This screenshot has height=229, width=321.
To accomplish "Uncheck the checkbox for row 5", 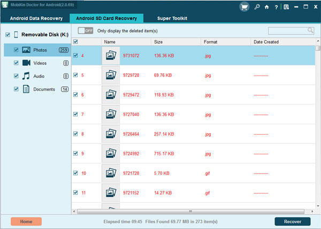I will click(x=75, y=75).
